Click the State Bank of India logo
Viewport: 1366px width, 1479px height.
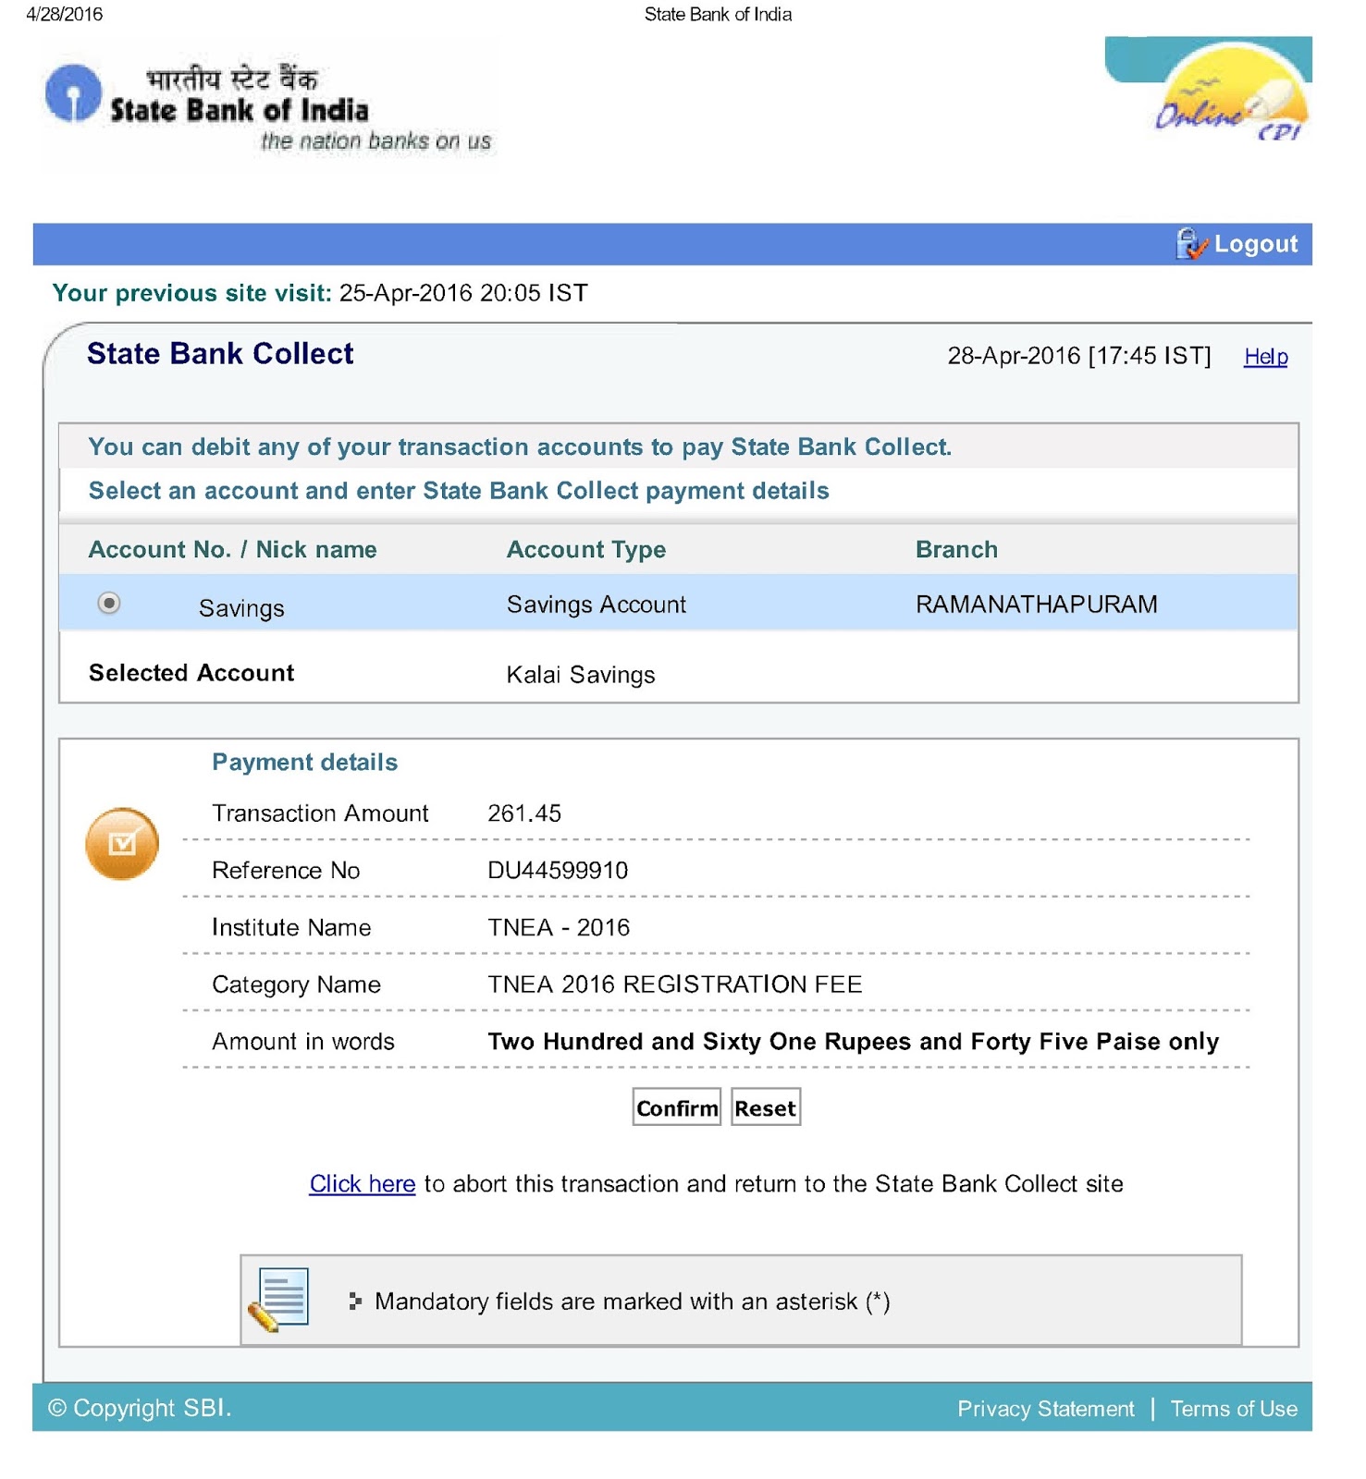point(268,106)
